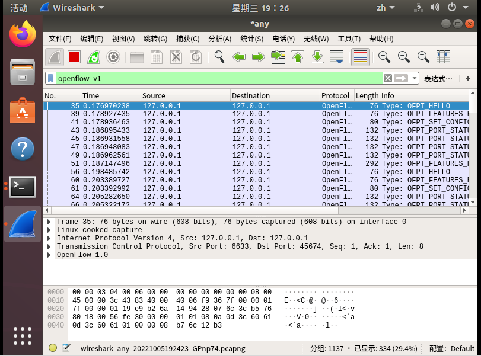Sort by the Protocol column header
The image size is (481, 356).
point(337,95)
